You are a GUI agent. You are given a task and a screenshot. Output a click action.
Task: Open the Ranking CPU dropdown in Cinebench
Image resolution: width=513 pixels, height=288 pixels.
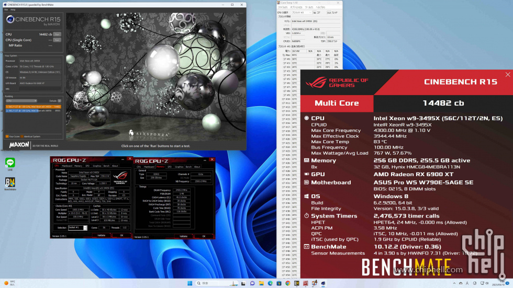pos(21,101)
